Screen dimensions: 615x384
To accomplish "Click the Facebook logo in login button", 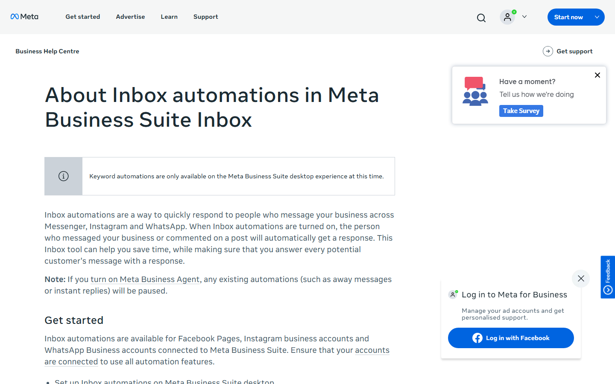I will pos(477,338).
